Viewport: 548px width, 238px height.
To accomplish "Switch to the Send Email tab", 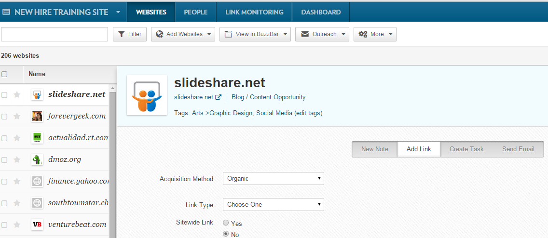I will click(518, 149).
